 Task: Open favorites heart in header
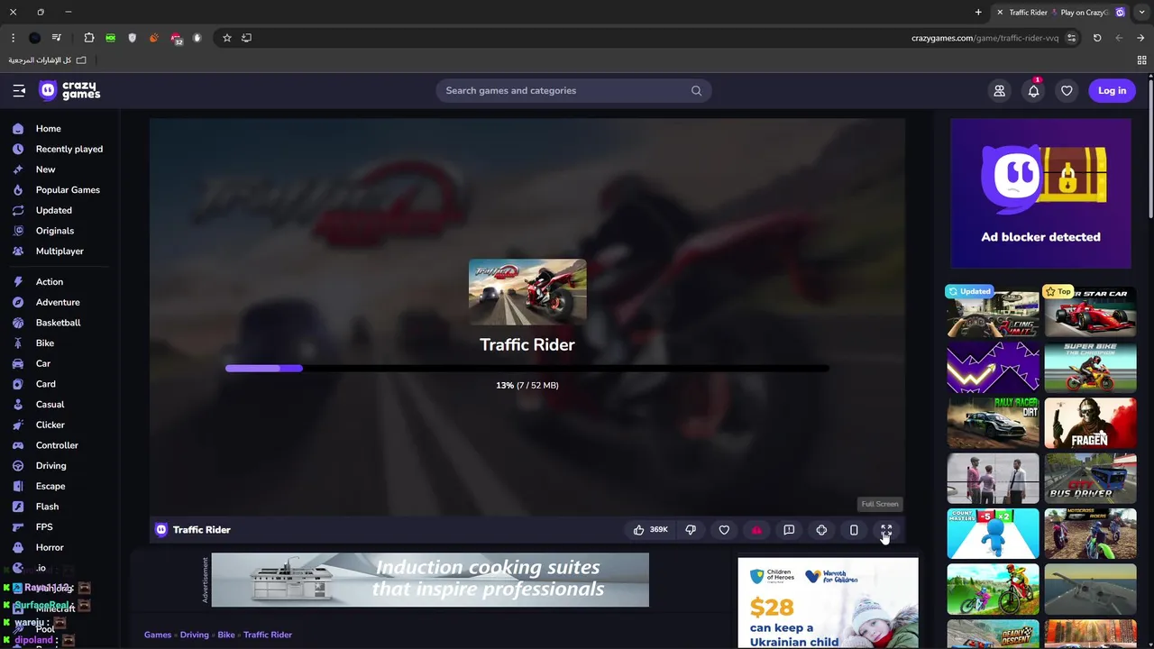pyautogui.click(x=1067, y=90)
